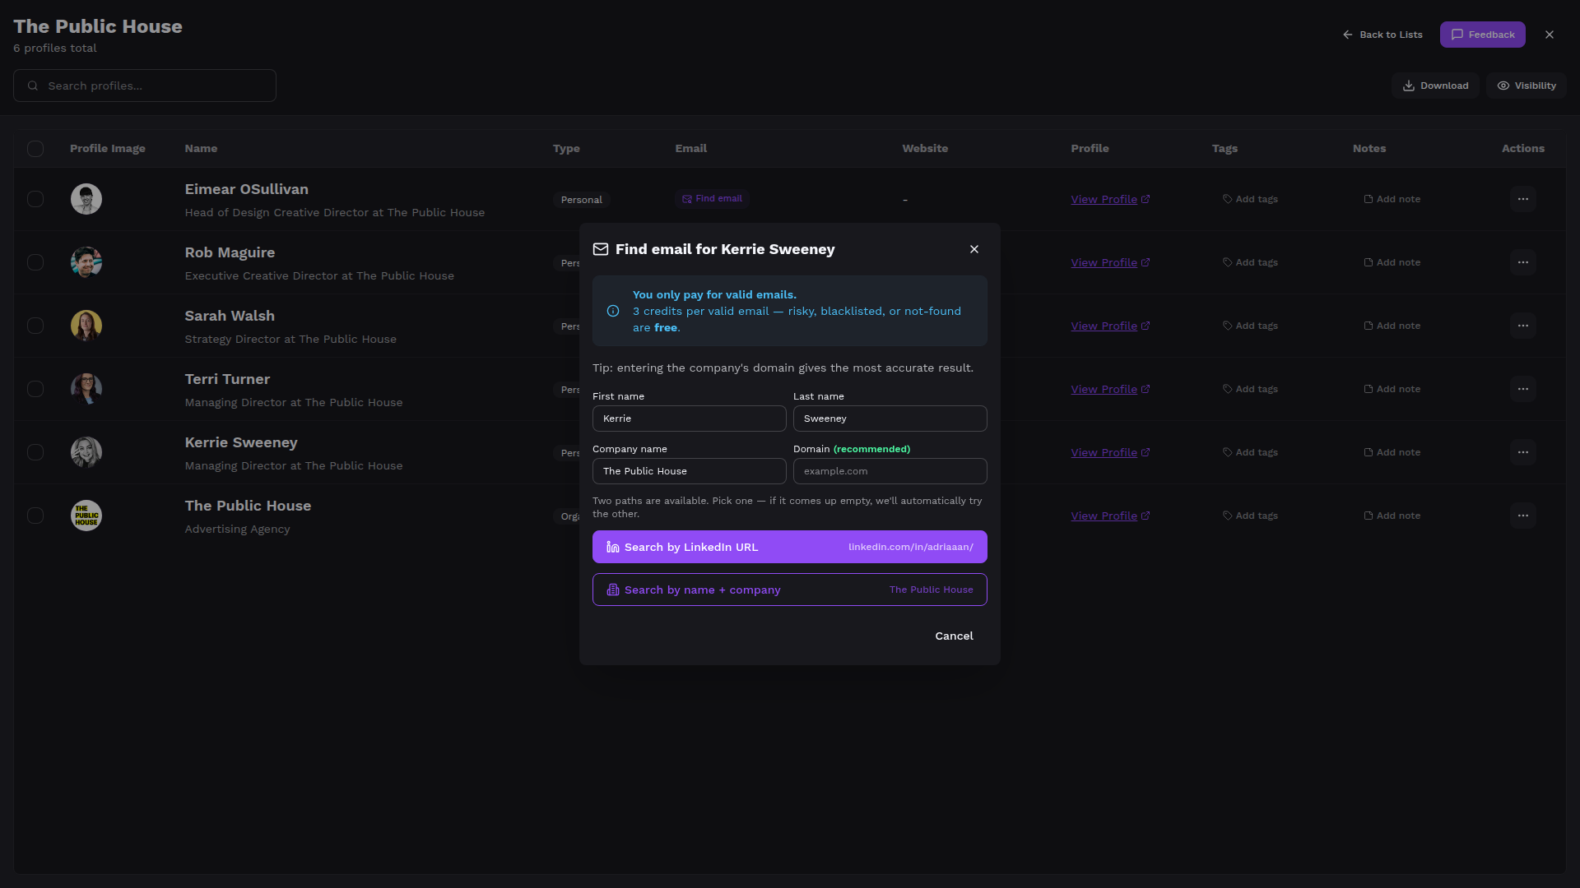1580x888 pixels.
Task: Open actions menu for The Public House row
Action: pos(1523,516)
